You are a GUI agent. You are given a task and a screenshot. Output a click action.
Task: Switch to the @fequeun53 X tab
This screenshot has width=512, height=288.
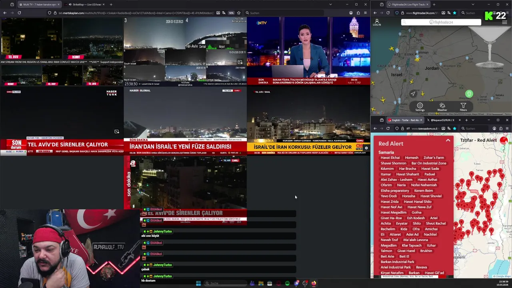pos(442,120)
